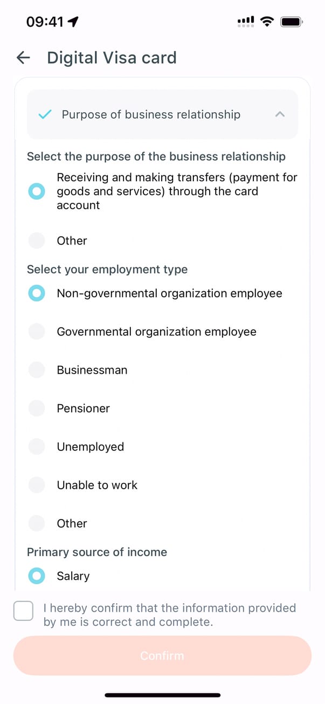
Task: Select Receiving and making transfers purpose option
Action: 37,191
